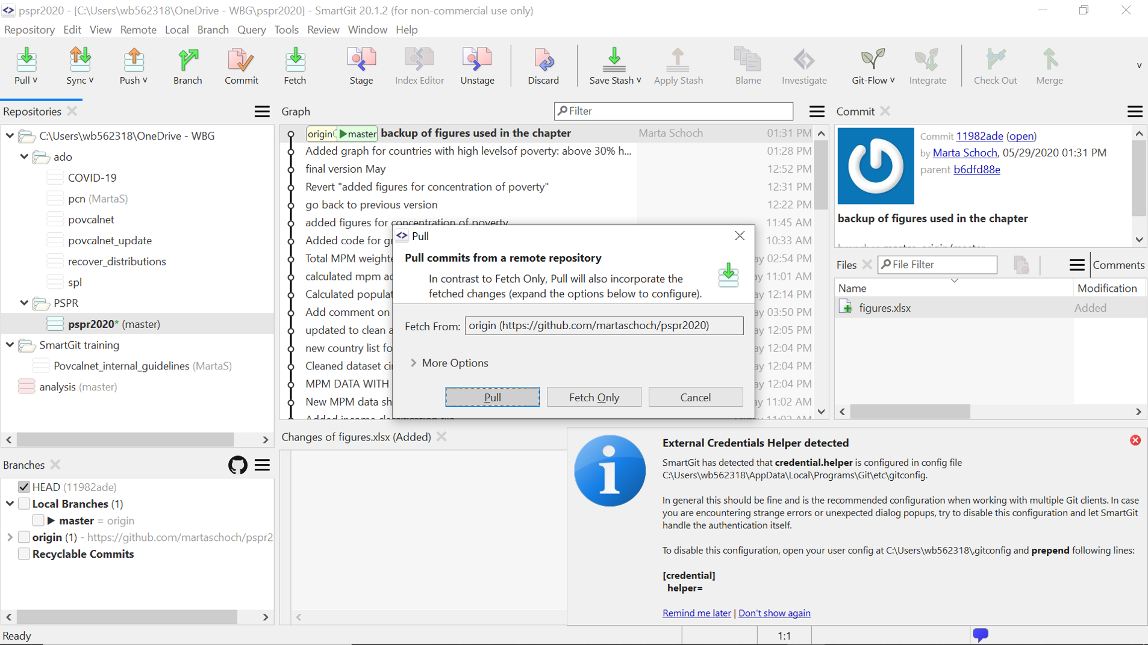The width and height of the screenshot is (1148, 645).
Task: Toggle the Local Branches checkbox
Action: [24, 504]
